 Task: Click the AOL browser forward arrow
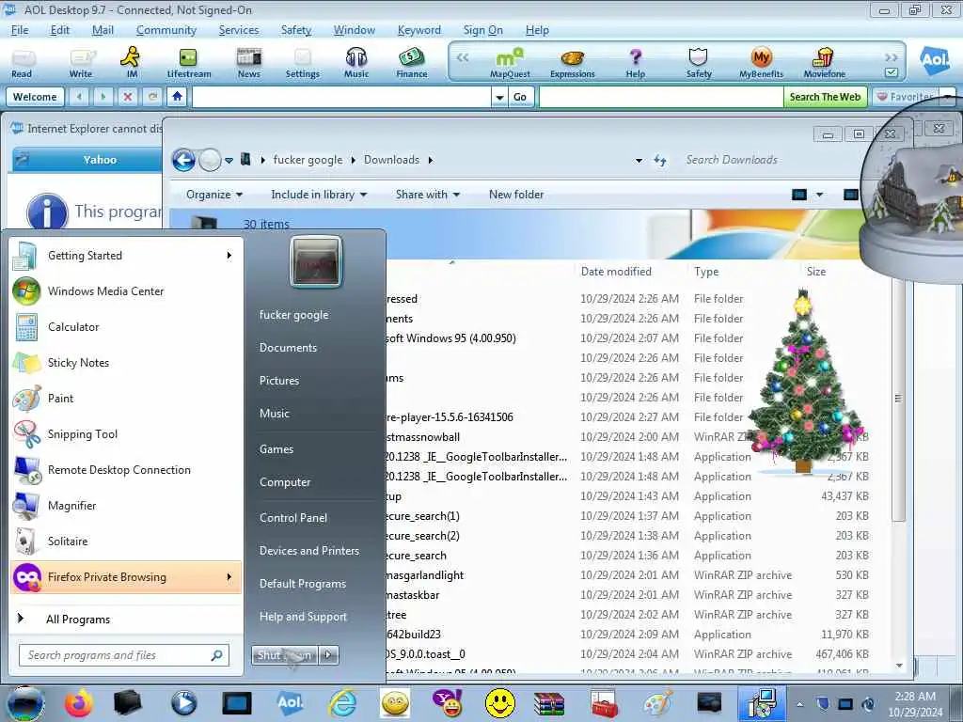pos(103,97)
